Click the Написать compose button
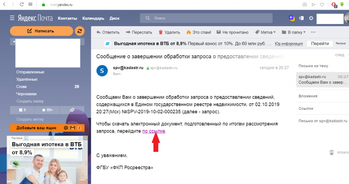The width and height of the screenshot is (349, 184). pos(41,31)
